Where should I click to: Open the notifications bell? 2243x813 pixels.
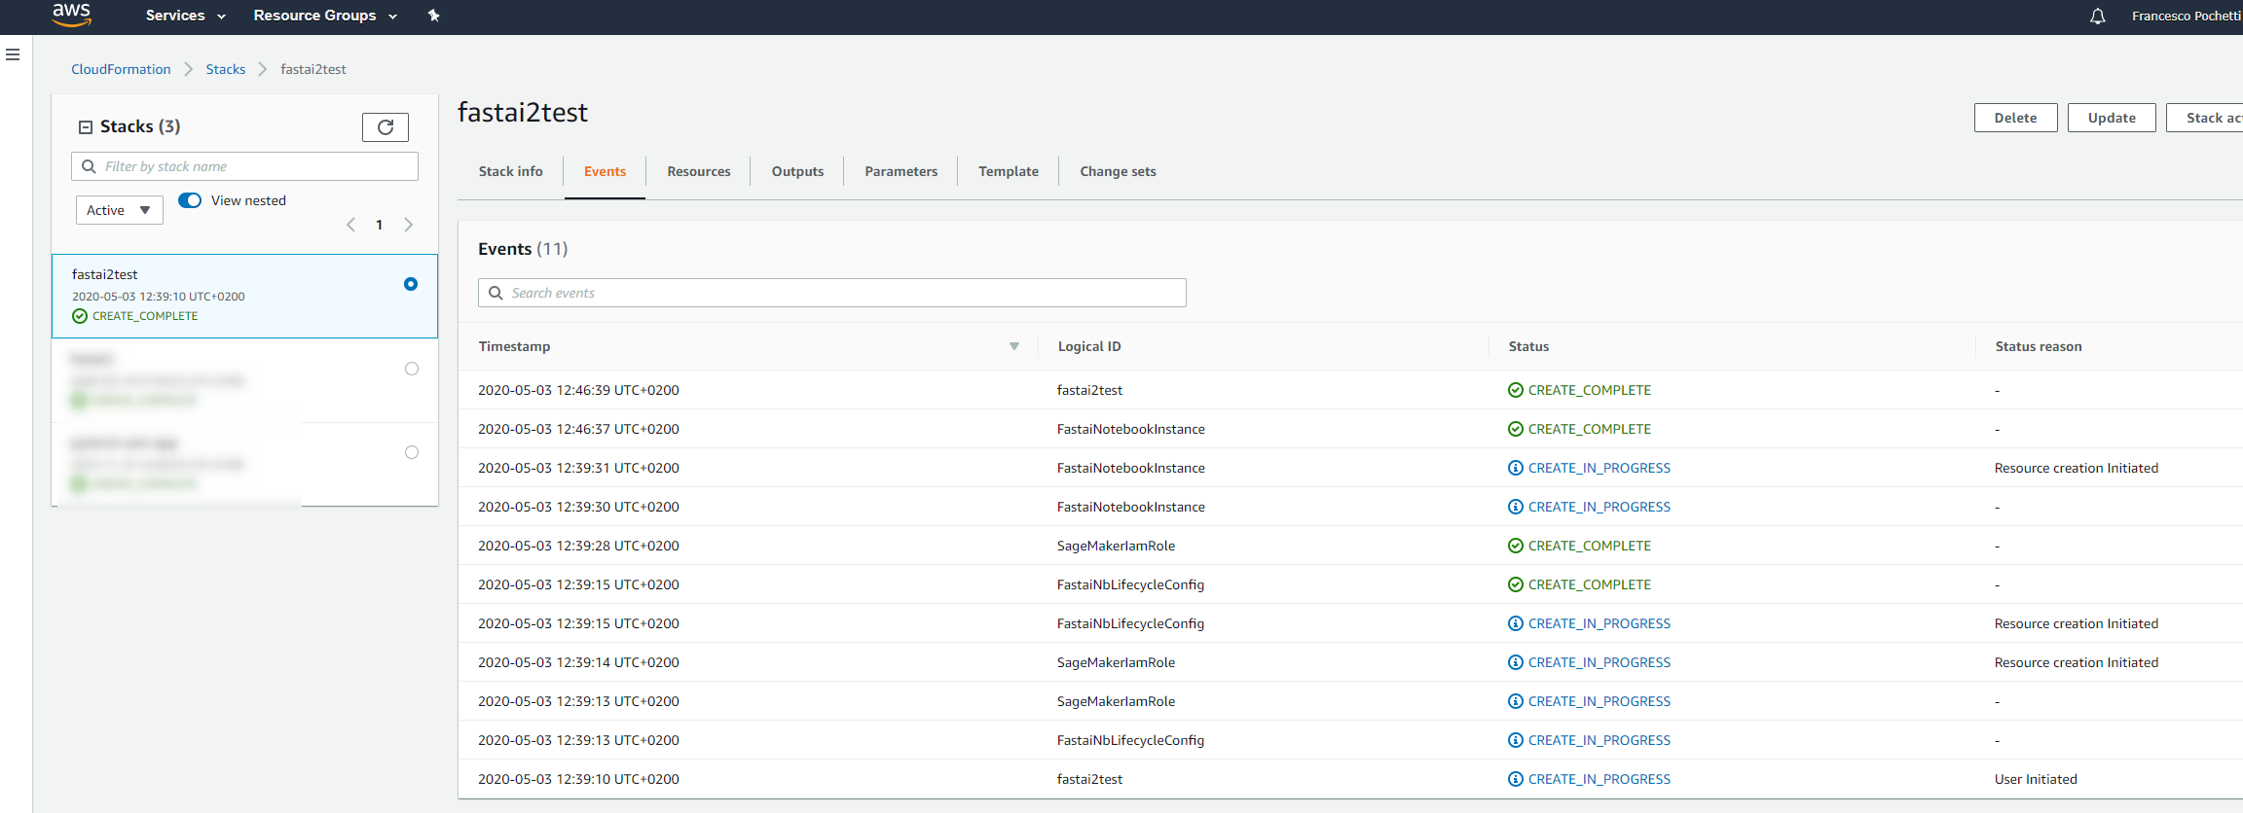(2097, 17)
